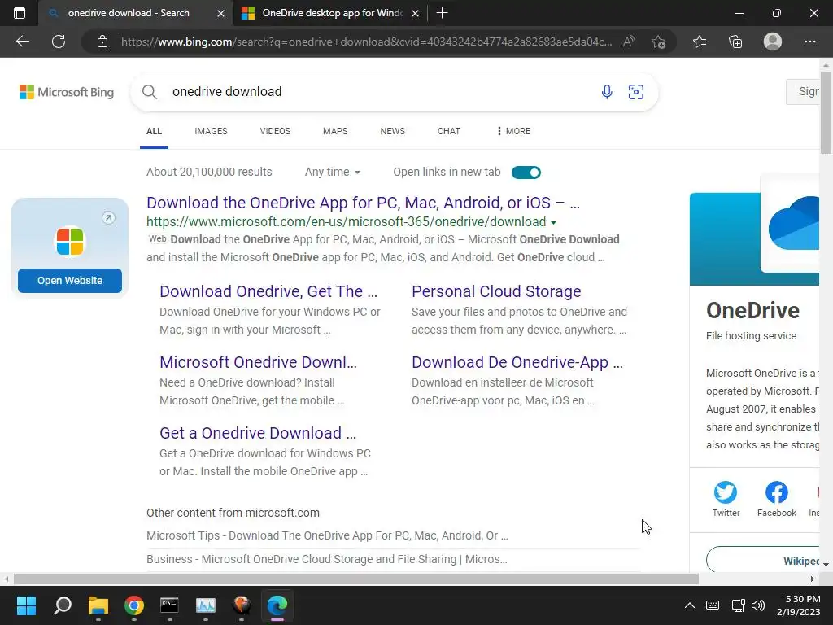Open the MORE search categories menu
The height and width of the screenshot is (625, 833).
(x=513, y=131)
